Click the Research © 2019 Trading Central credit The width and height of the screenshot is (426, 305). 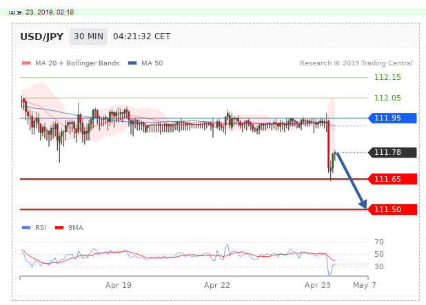pos(356,63)
